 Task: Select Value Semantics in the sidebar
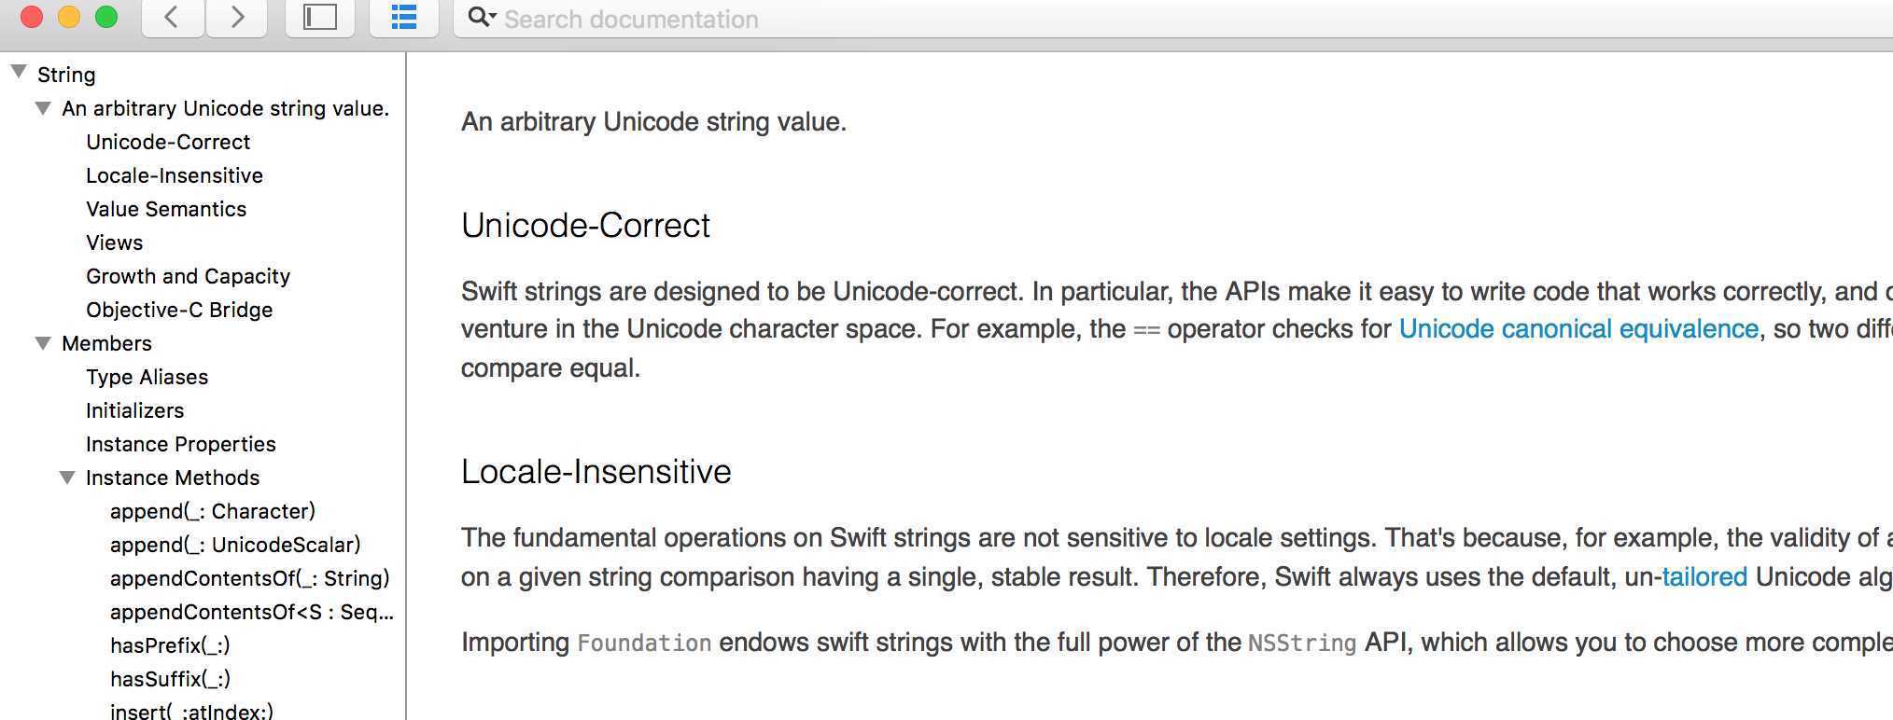(166, 209)
